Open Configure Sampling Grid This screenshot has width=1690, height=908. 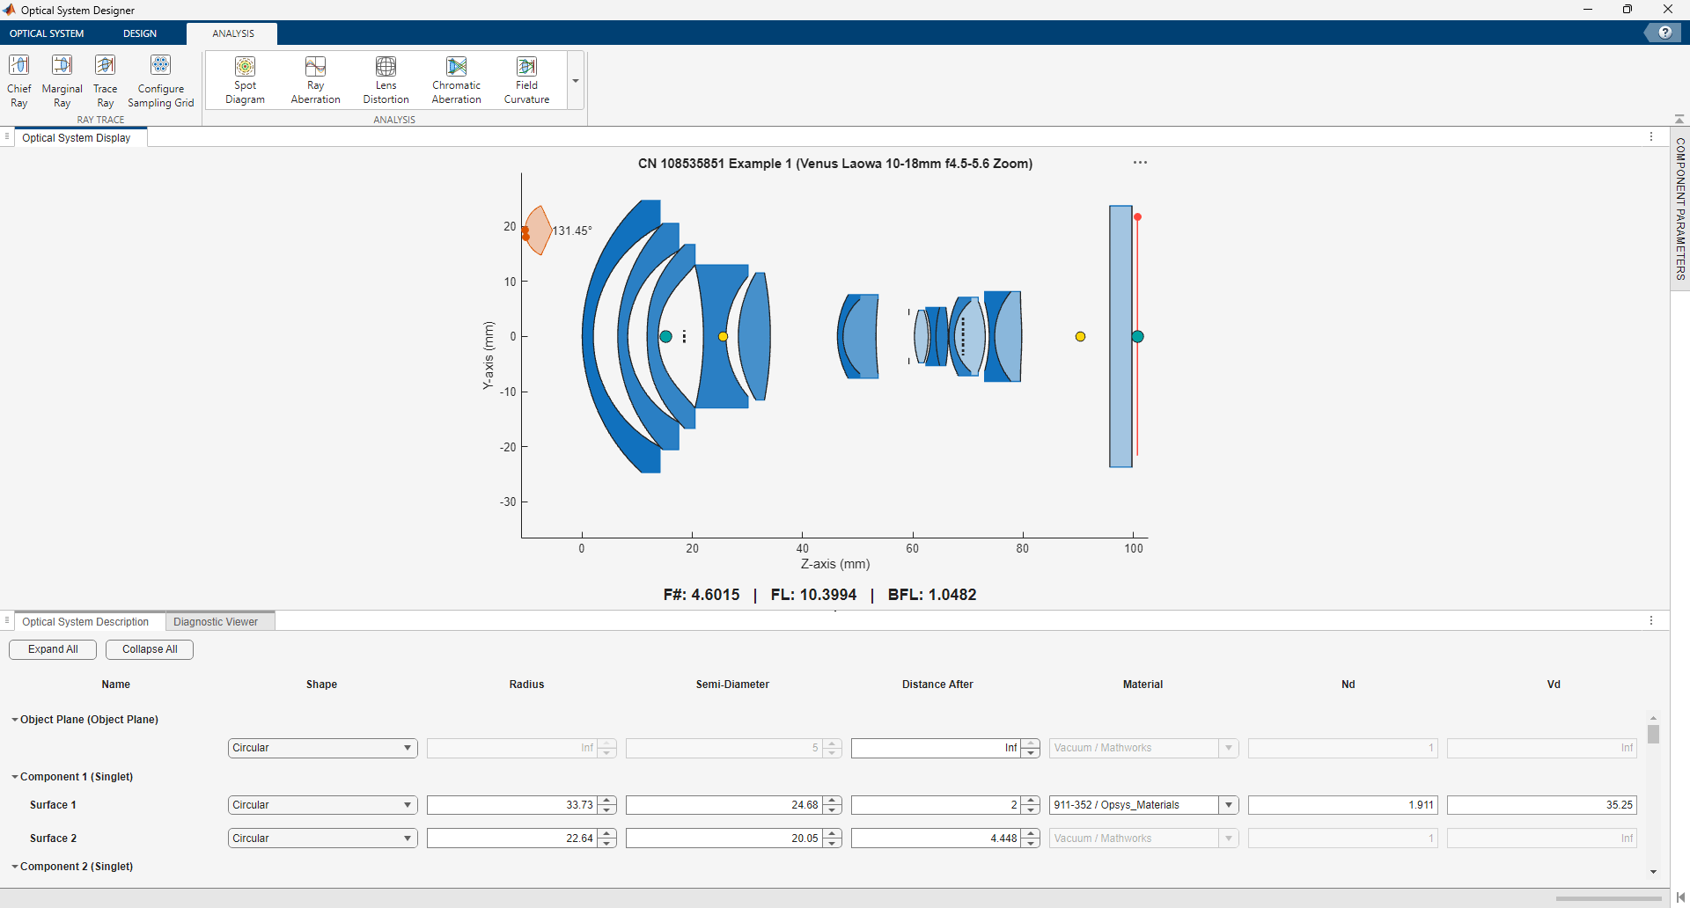pos(161,79)
